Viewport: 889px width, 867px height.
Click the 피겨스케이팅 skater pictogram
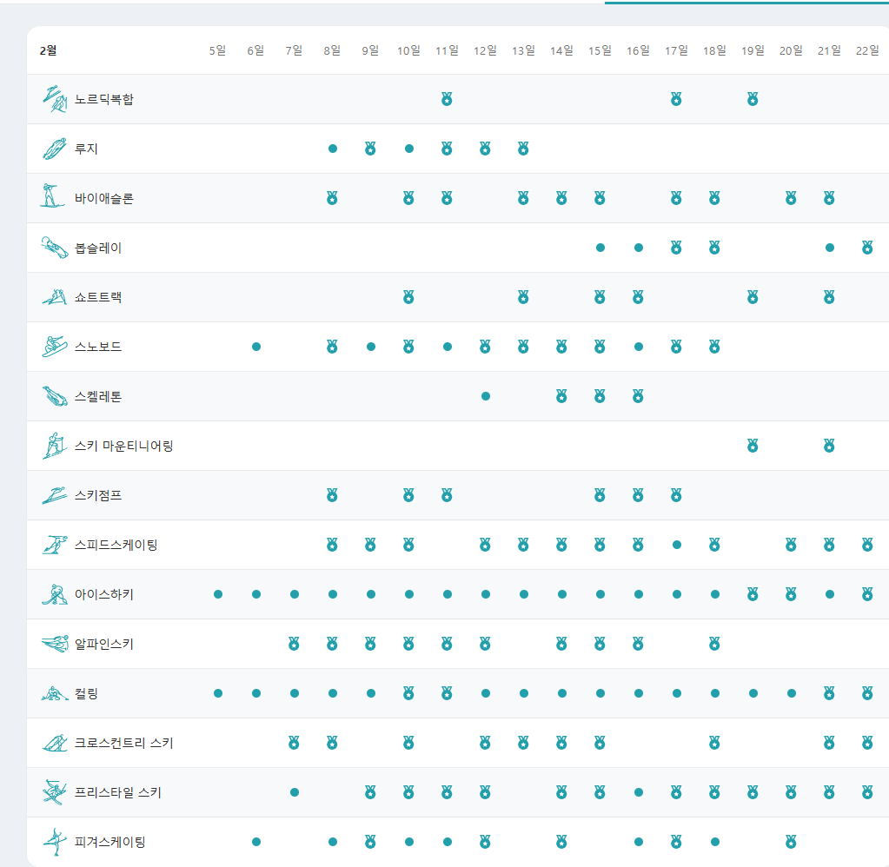click(54, 842)
